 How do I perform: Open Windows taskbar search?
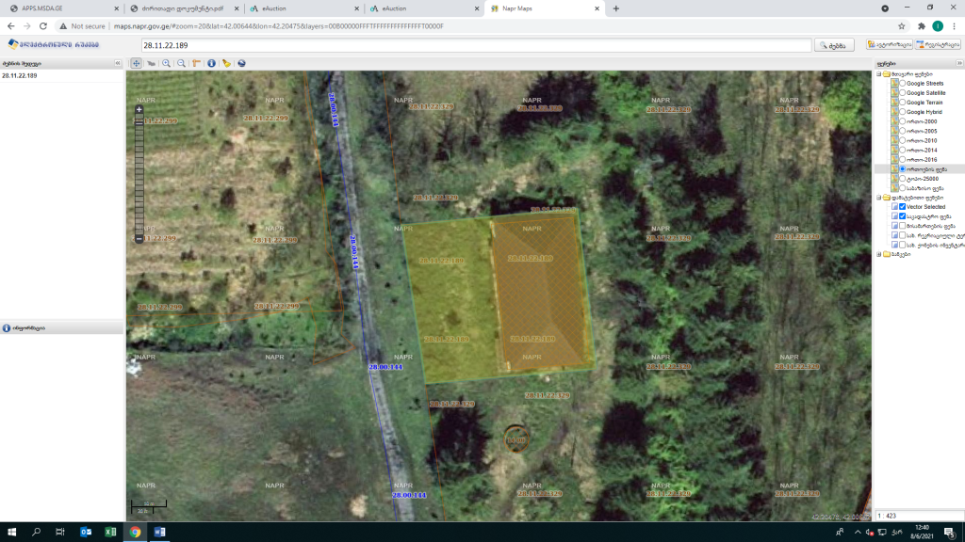point(37,533)
